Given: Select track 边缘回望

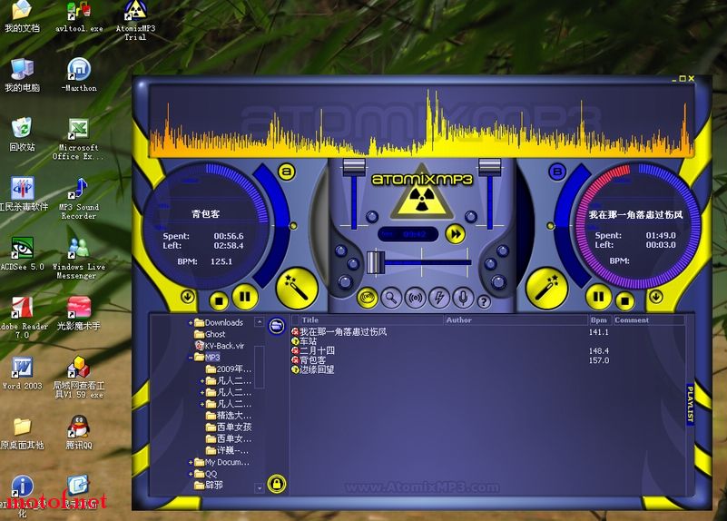Looking at the screenshot, I should (317, 369).
